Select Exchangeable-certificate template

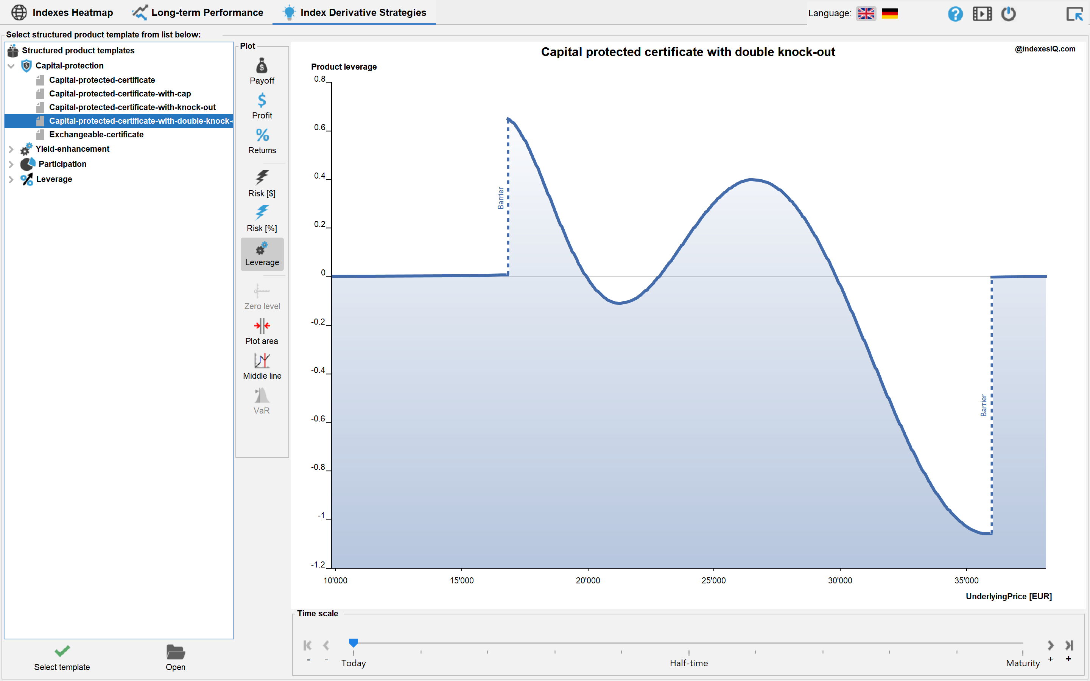(97, 135)
